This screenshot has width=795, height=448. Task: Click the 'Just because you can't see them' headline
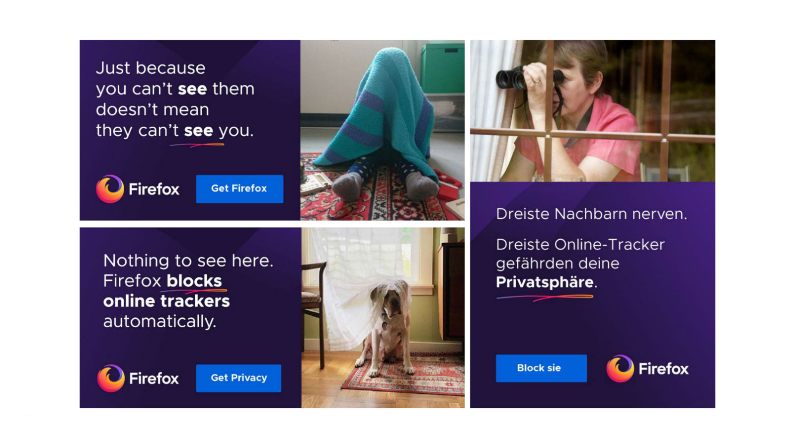pyautogui.click(x=175, y=99)
